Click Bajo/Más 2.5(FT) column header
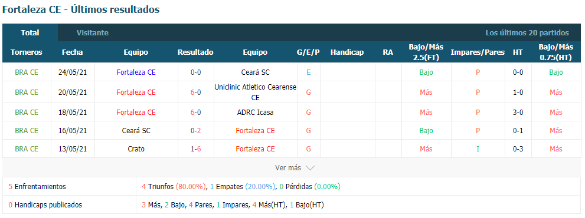The image size is (585, 218). pos(426,52)
